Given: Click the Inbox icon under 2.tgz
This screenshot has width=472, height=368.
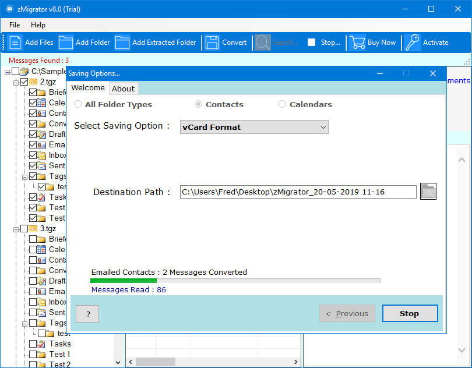Looking at the screenshot, I should tap(41, 155).
